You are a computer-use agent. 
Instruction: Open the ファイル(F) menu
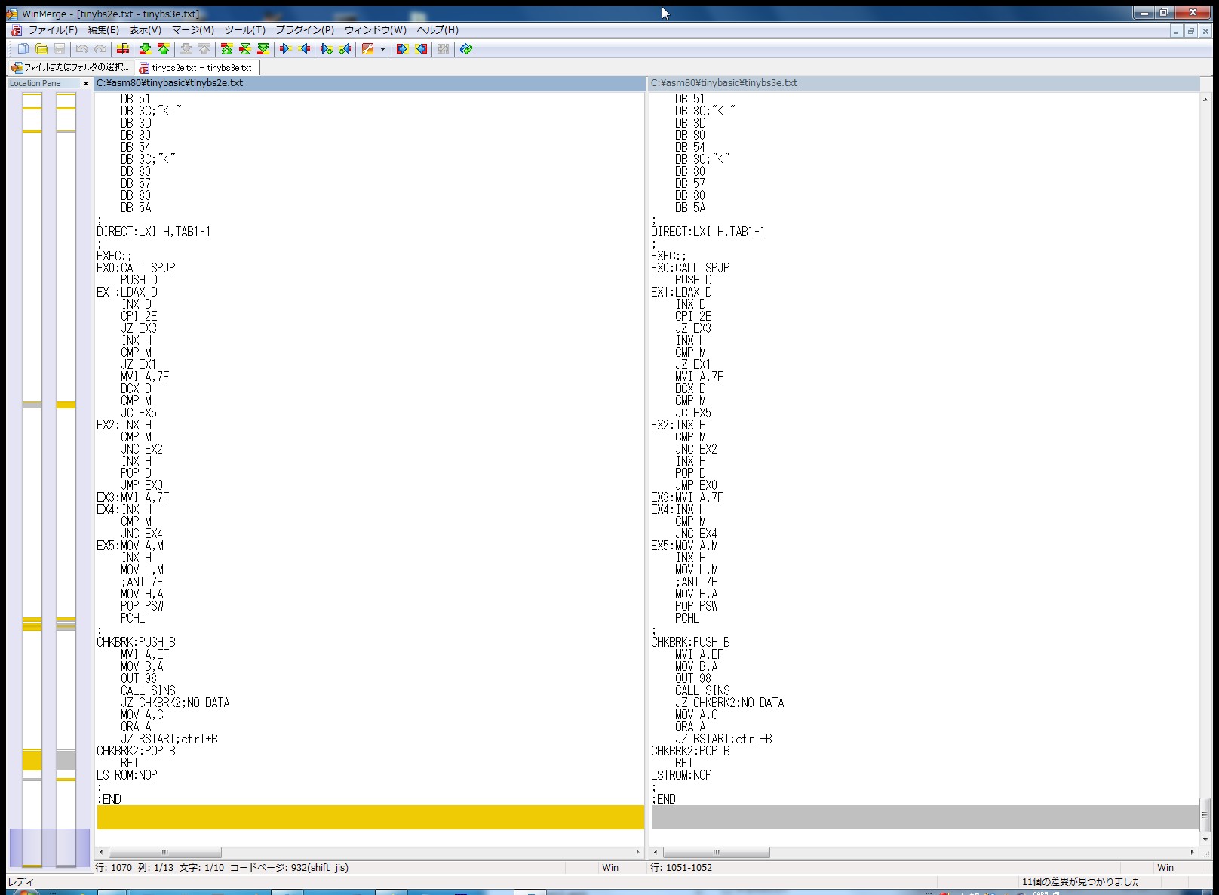click(53, 30)
